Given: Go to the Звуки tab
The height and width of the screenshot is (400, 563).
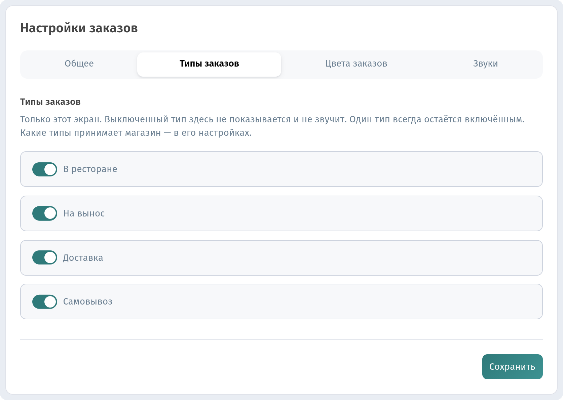Looking at the screenshot, I should (485, 64).
